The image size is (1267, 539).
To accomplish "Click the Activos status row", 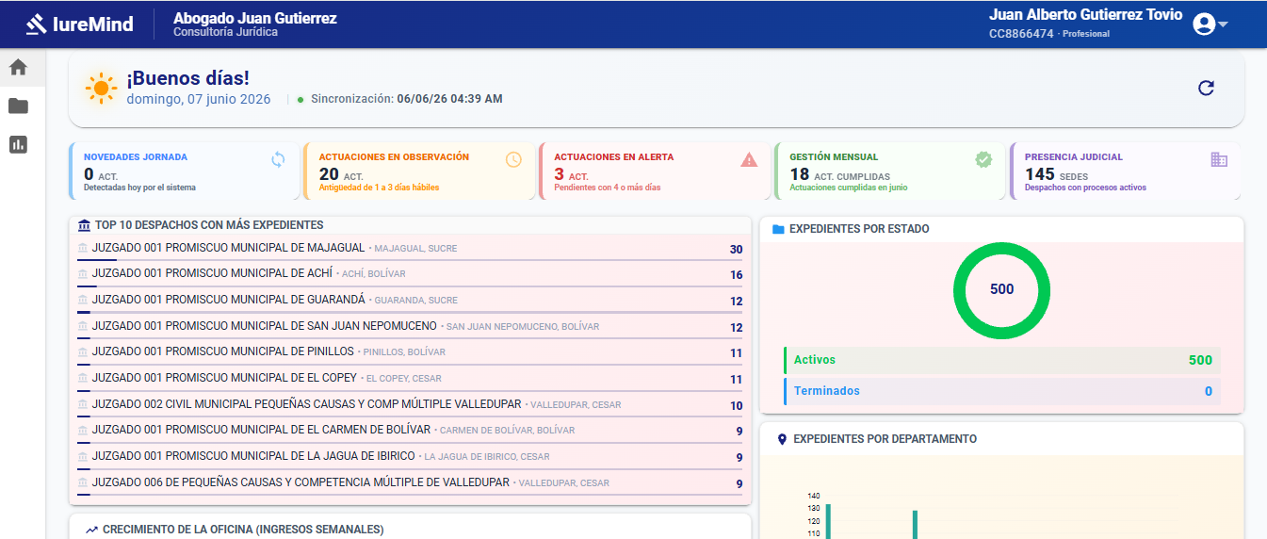I will 1001,360.
